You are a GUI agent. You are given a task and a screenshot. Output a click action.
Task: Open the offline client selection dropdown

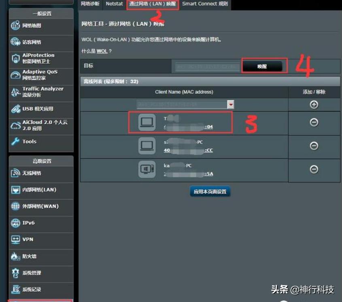click(230, 104)
